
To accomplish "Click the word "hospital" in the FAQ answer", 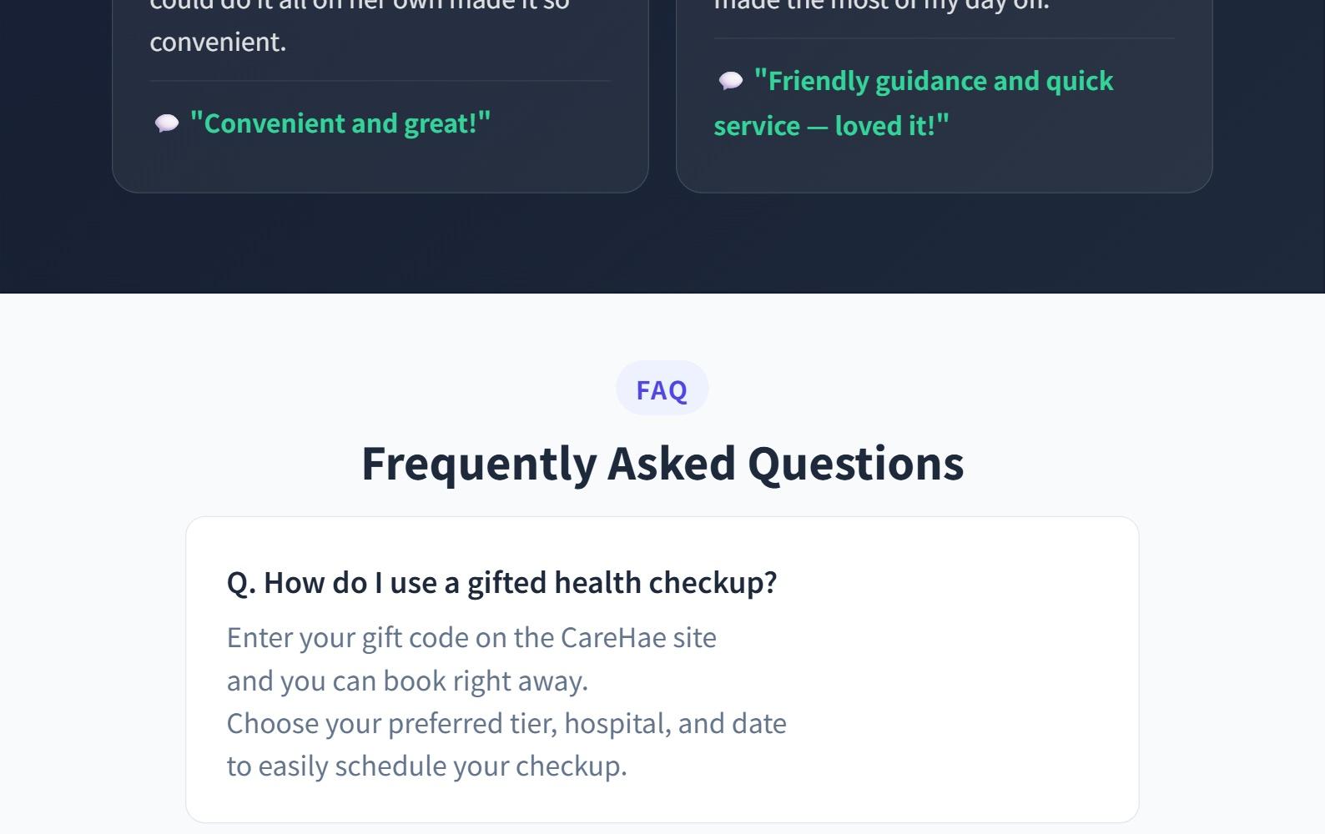I will (x=617, y=723).
